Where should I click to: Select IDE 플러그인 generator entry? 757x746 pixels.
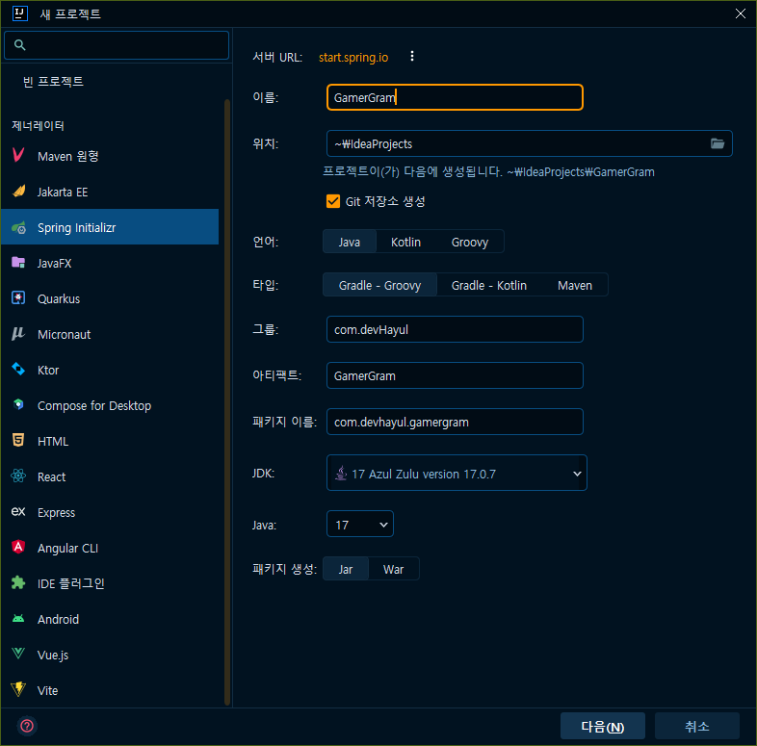coord(110,584)
